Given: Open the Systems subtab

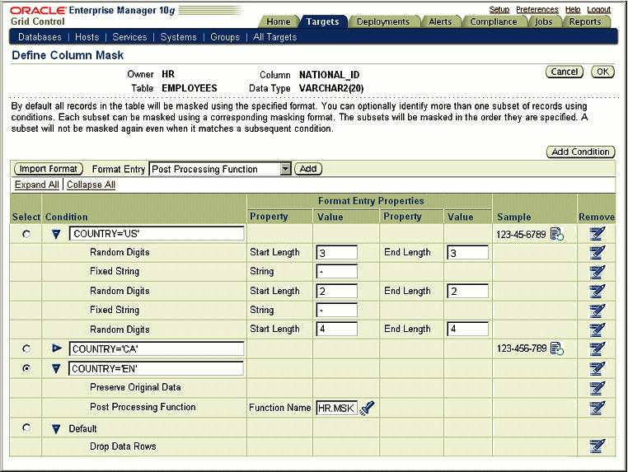Looking at the screenshot, I should point(179,37).
